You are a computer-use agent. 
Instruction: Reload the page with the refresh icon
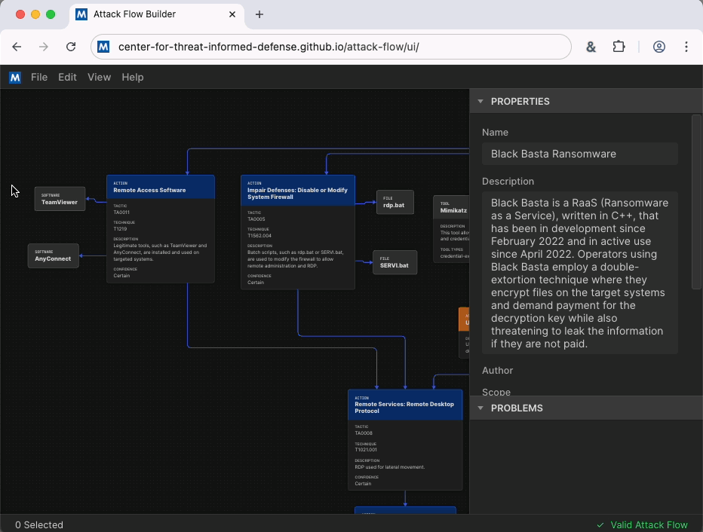click(x=71, y=47)
